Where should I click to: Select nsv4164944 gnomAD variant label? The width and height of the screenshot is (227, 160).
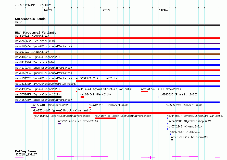click(x=104, y=89)
